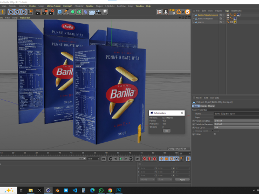This screenshot has width=259, height=194.
Task: Select the spline pen tool
Action: pyautogui.click(x=66, y=12)
